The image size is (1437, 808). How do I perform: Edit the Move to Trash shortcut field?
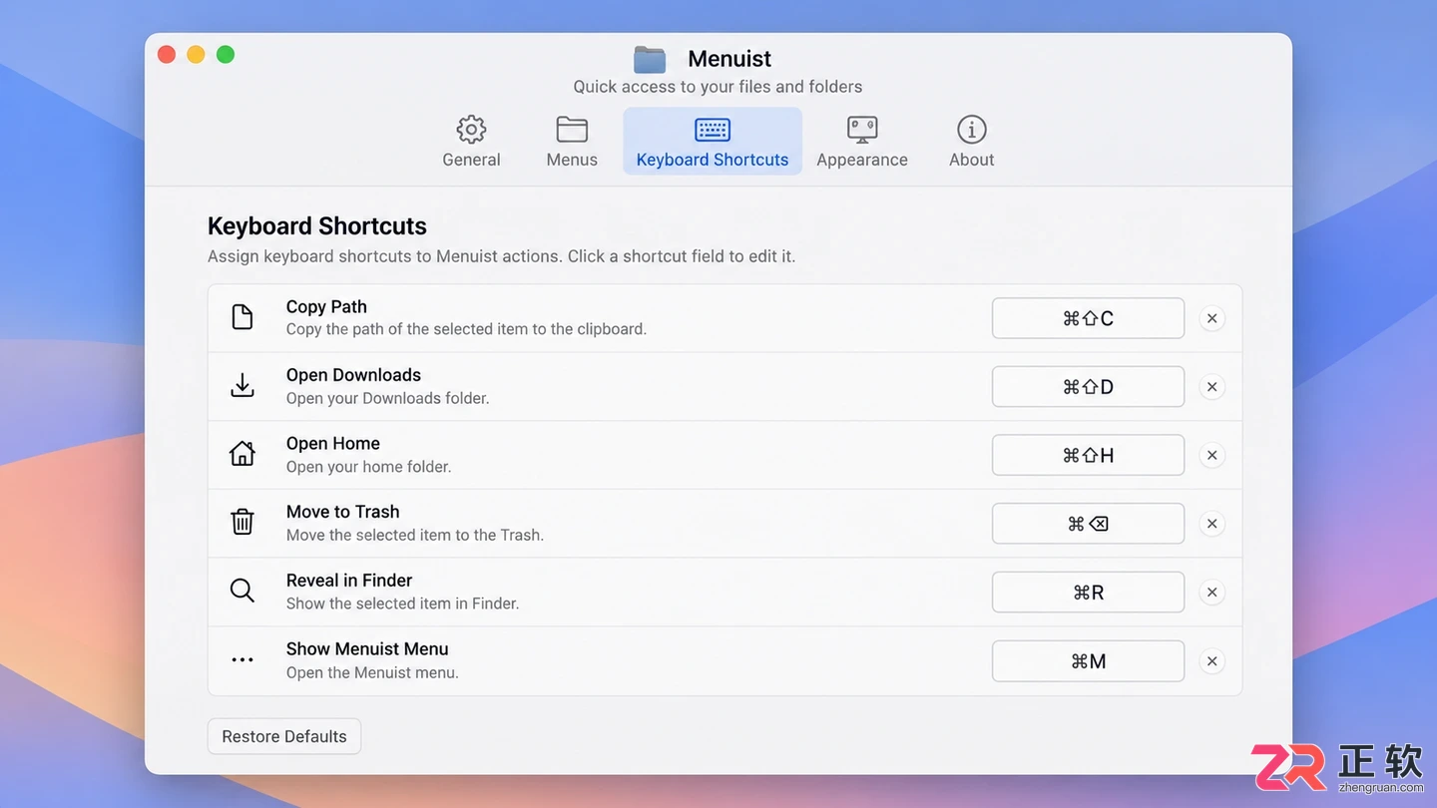pyautogui.click(x=1088, y=524)
